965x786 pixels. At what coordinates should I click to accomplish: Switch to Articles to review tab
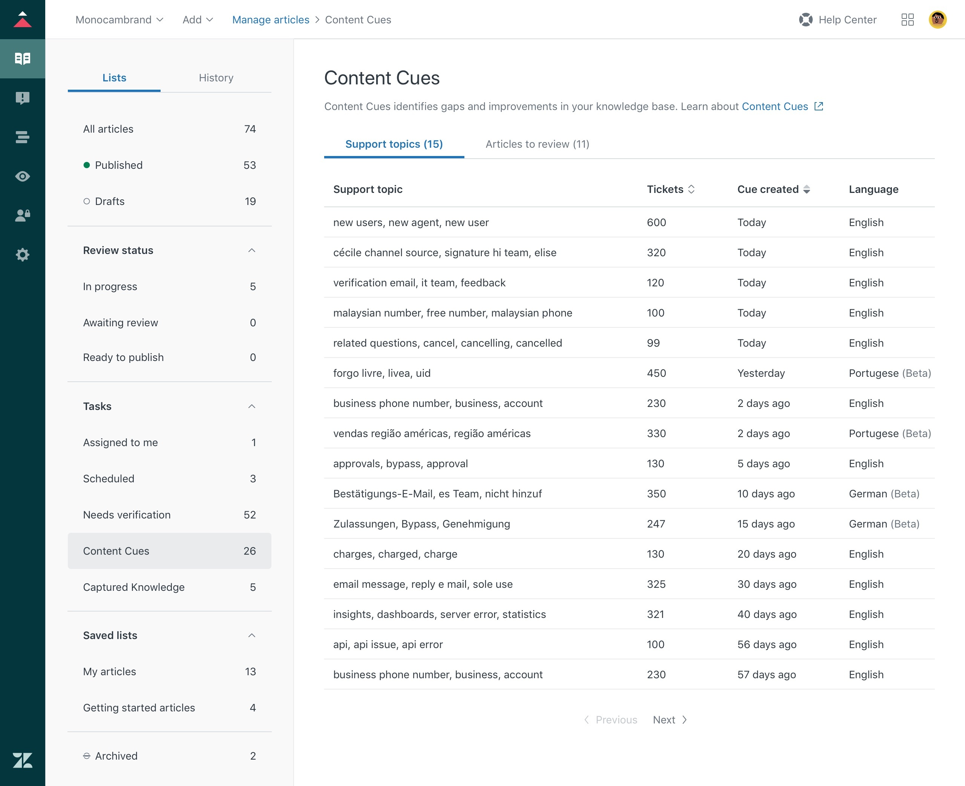(x=537, y=144)
